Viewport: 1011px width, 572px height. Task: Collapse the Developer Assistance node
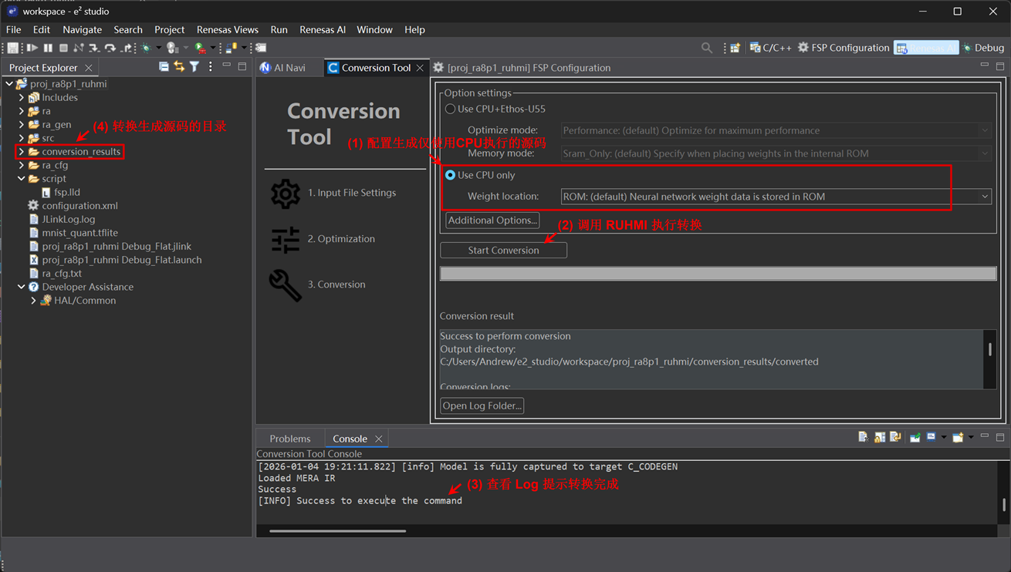pos(22,287)
